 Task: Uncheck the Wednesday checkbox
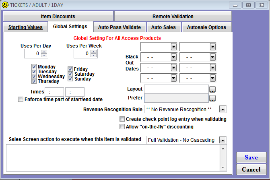tap(34, 76)
